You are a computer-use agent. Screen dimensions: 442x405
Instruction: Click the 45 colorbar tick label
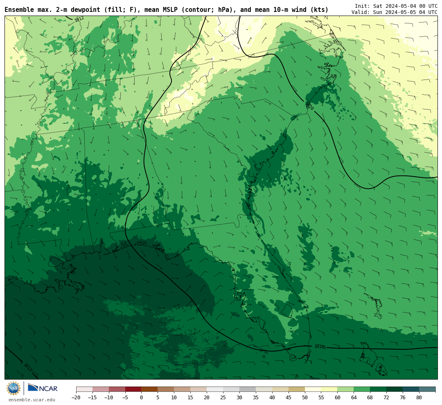coord(289,397)
